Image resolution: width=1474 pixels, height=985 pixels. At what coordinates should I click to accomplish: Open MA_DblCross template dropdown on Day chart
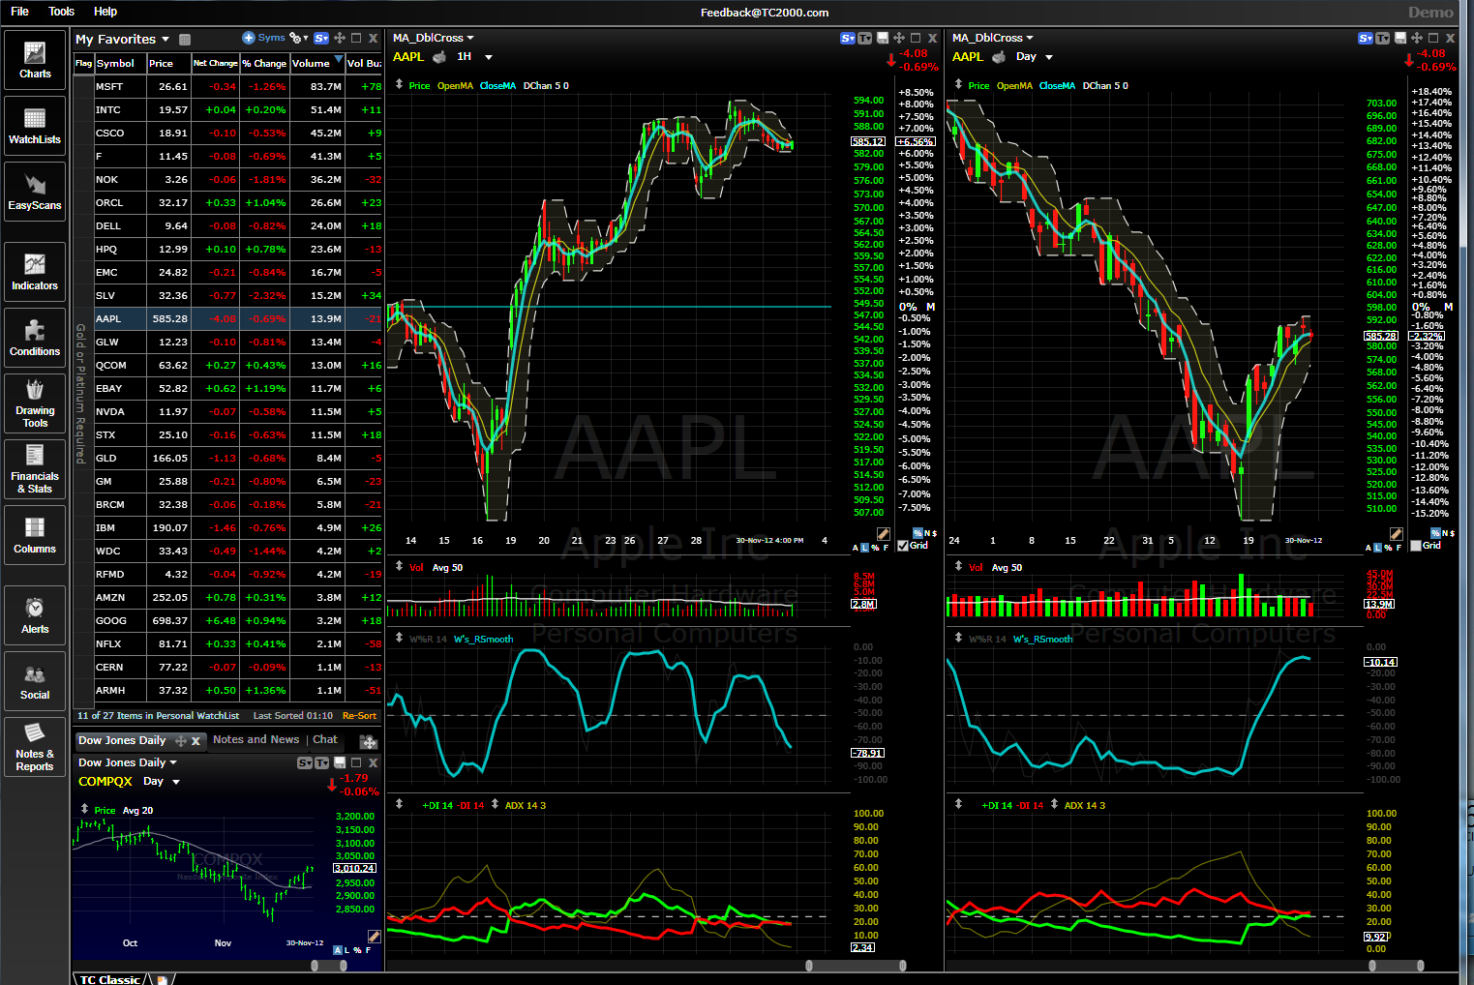pos(1030,38)
